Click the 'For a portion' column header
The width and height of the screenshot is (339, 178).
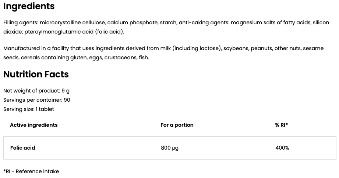[177, 125]
